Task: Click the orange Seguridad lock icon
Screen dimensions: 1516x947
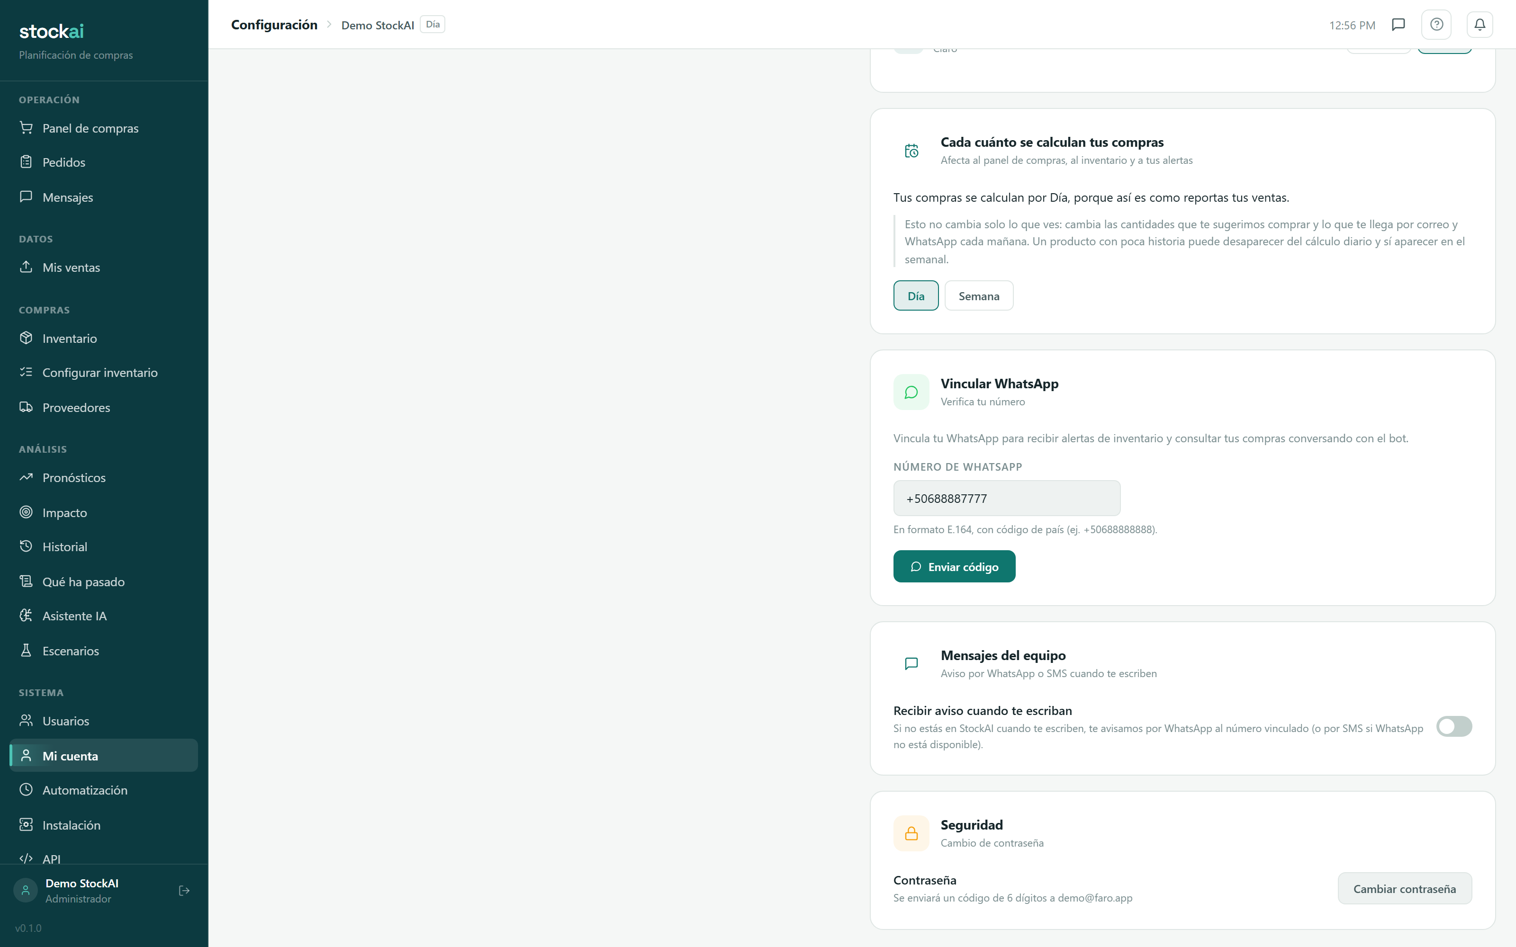Action: coord(911,833)
